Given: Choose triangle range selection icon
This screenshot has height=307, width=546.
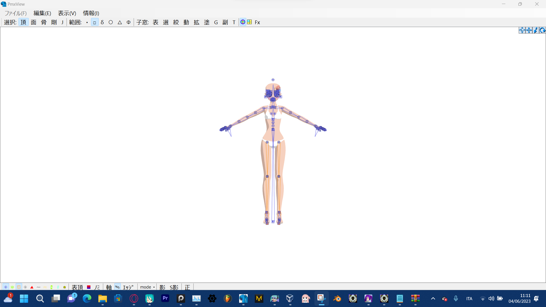Looking at the screenshot, I should [120, 22].
